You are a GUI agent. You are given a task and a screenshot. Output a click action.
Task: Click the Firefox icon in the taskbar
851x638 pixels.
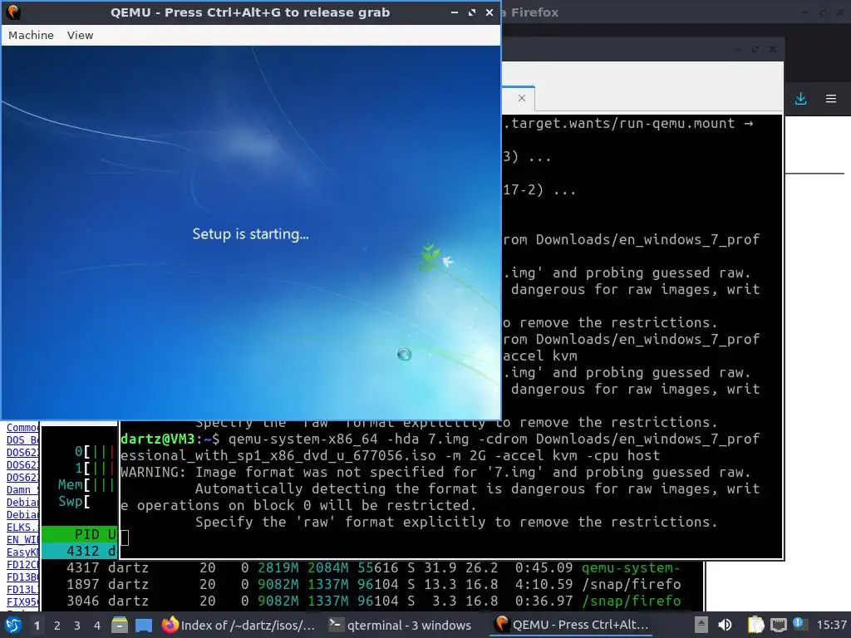(170, 625)
